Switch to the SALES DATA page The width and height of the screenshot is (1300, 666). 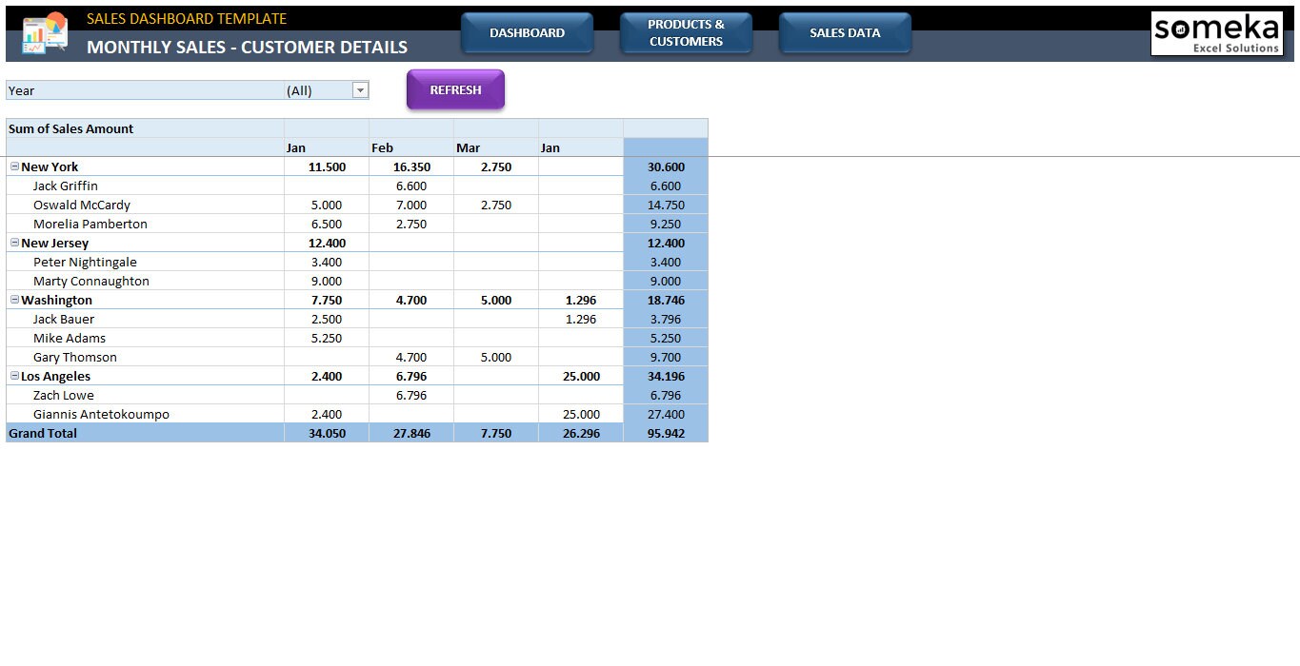pos(844,31)
